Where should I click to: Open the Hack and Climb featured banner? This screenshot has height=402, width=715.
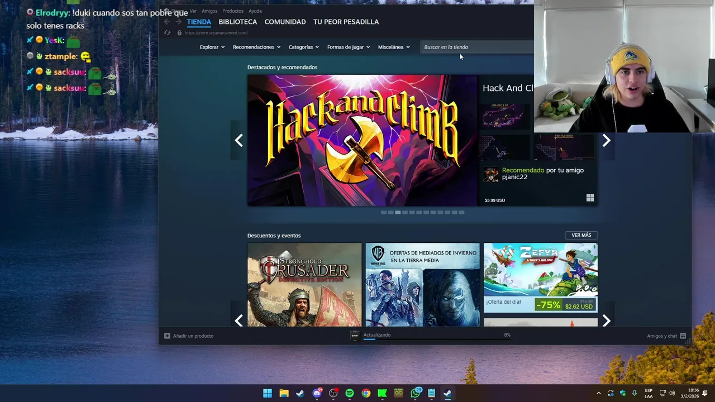pos(363,140)
